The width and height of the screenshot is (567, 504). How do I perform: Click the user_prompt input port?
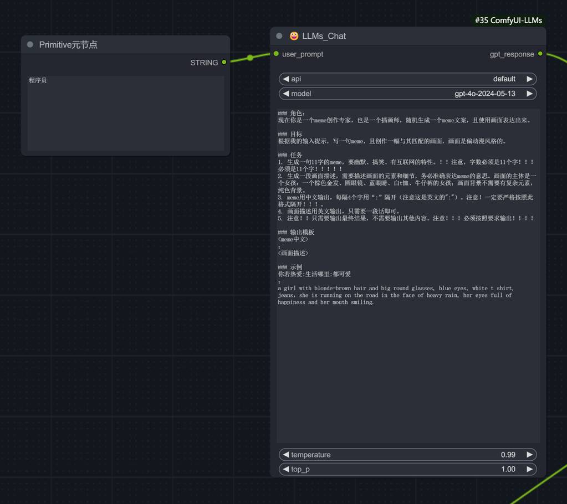pyautogui.click(x=276, y=54)
